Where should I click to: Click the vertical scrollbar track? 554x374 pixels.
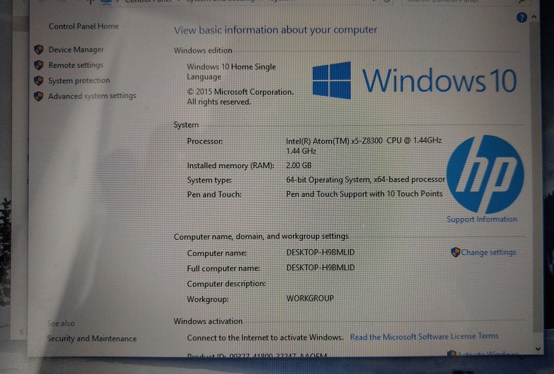click(x=537, y=177)
